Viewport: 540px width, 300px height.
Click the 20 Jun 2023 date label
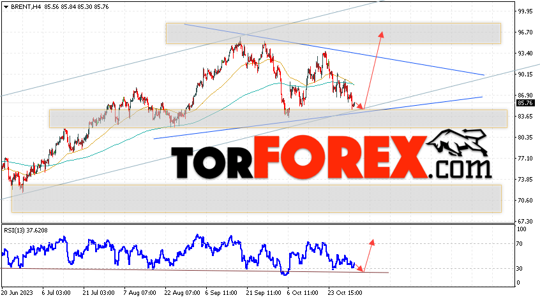click(x=17, y=293)
